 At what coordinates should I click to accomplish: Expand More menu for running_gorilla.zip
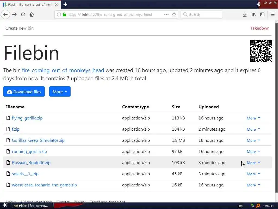(x=253, y=152)
